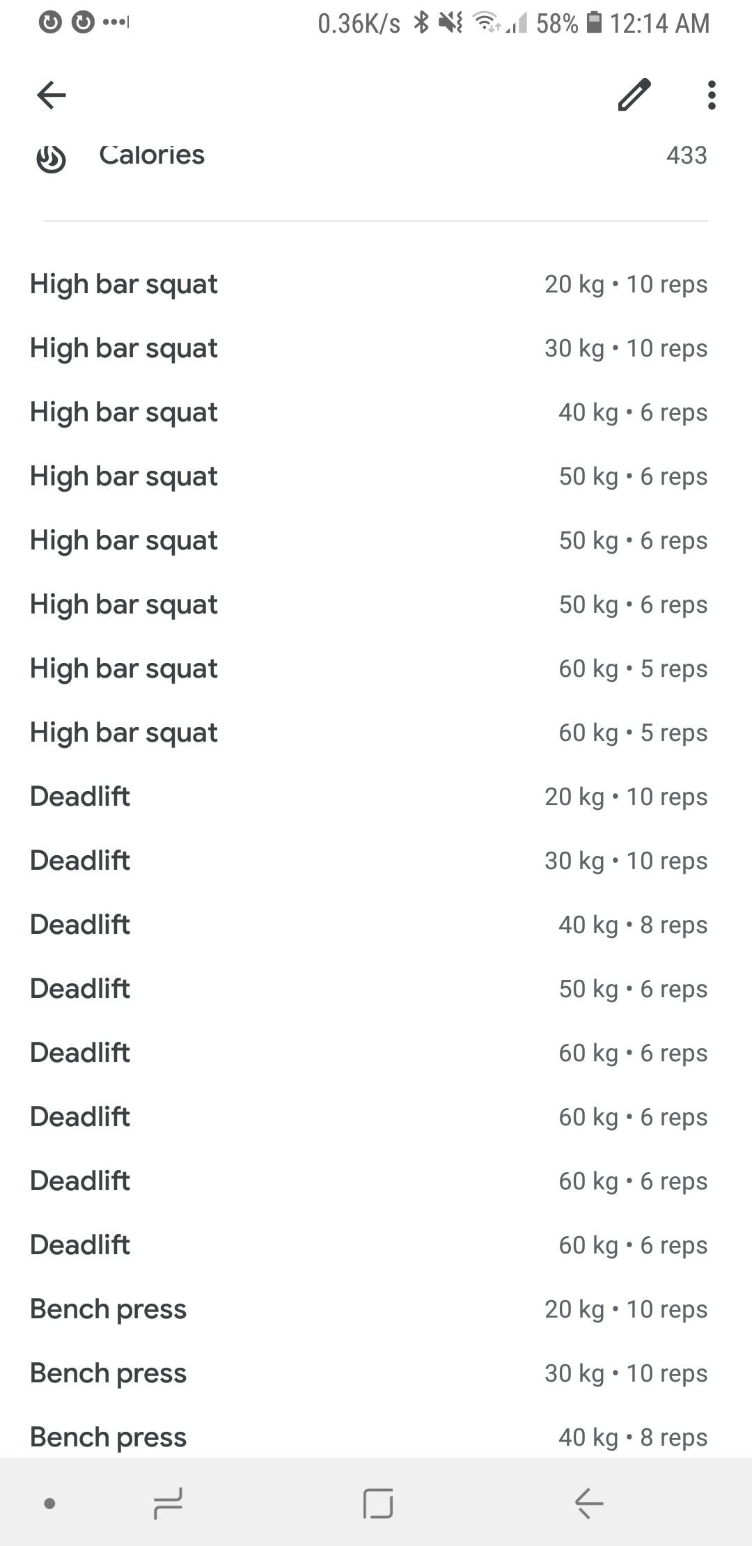Tap the back arrow at top left
The height and width of the screenshot is (1546, 752).
click(x=52, y=95)
